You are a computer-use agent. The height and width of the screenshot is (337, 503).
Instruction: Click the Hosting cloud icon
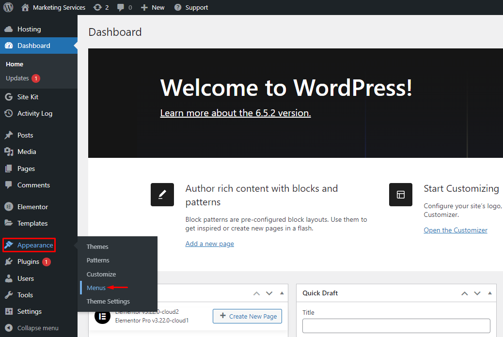[x=9, y=29]
